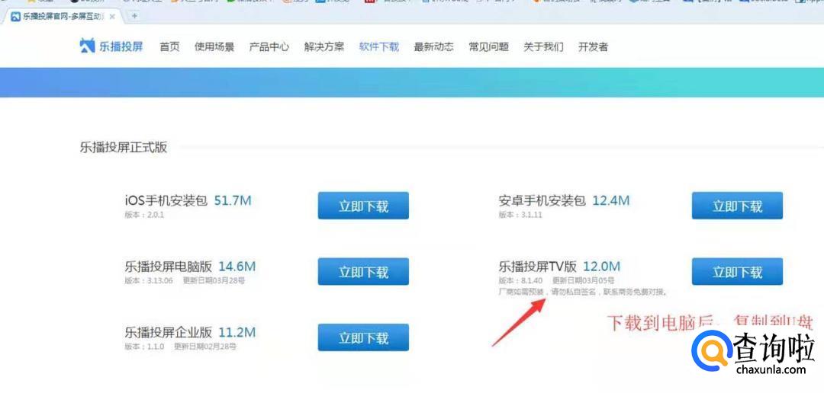The width and height of the screenshot is (824, 393).
Task: Click the 51.7M file size
Action: (x=233, y=200)
